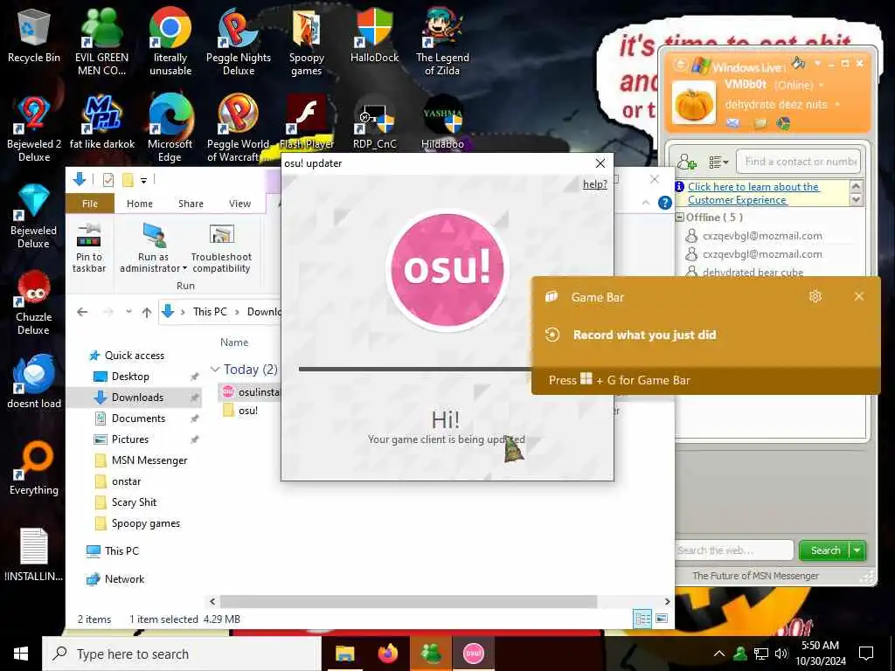Launch the Flash Player desktop icon

(x=307, y=122)
